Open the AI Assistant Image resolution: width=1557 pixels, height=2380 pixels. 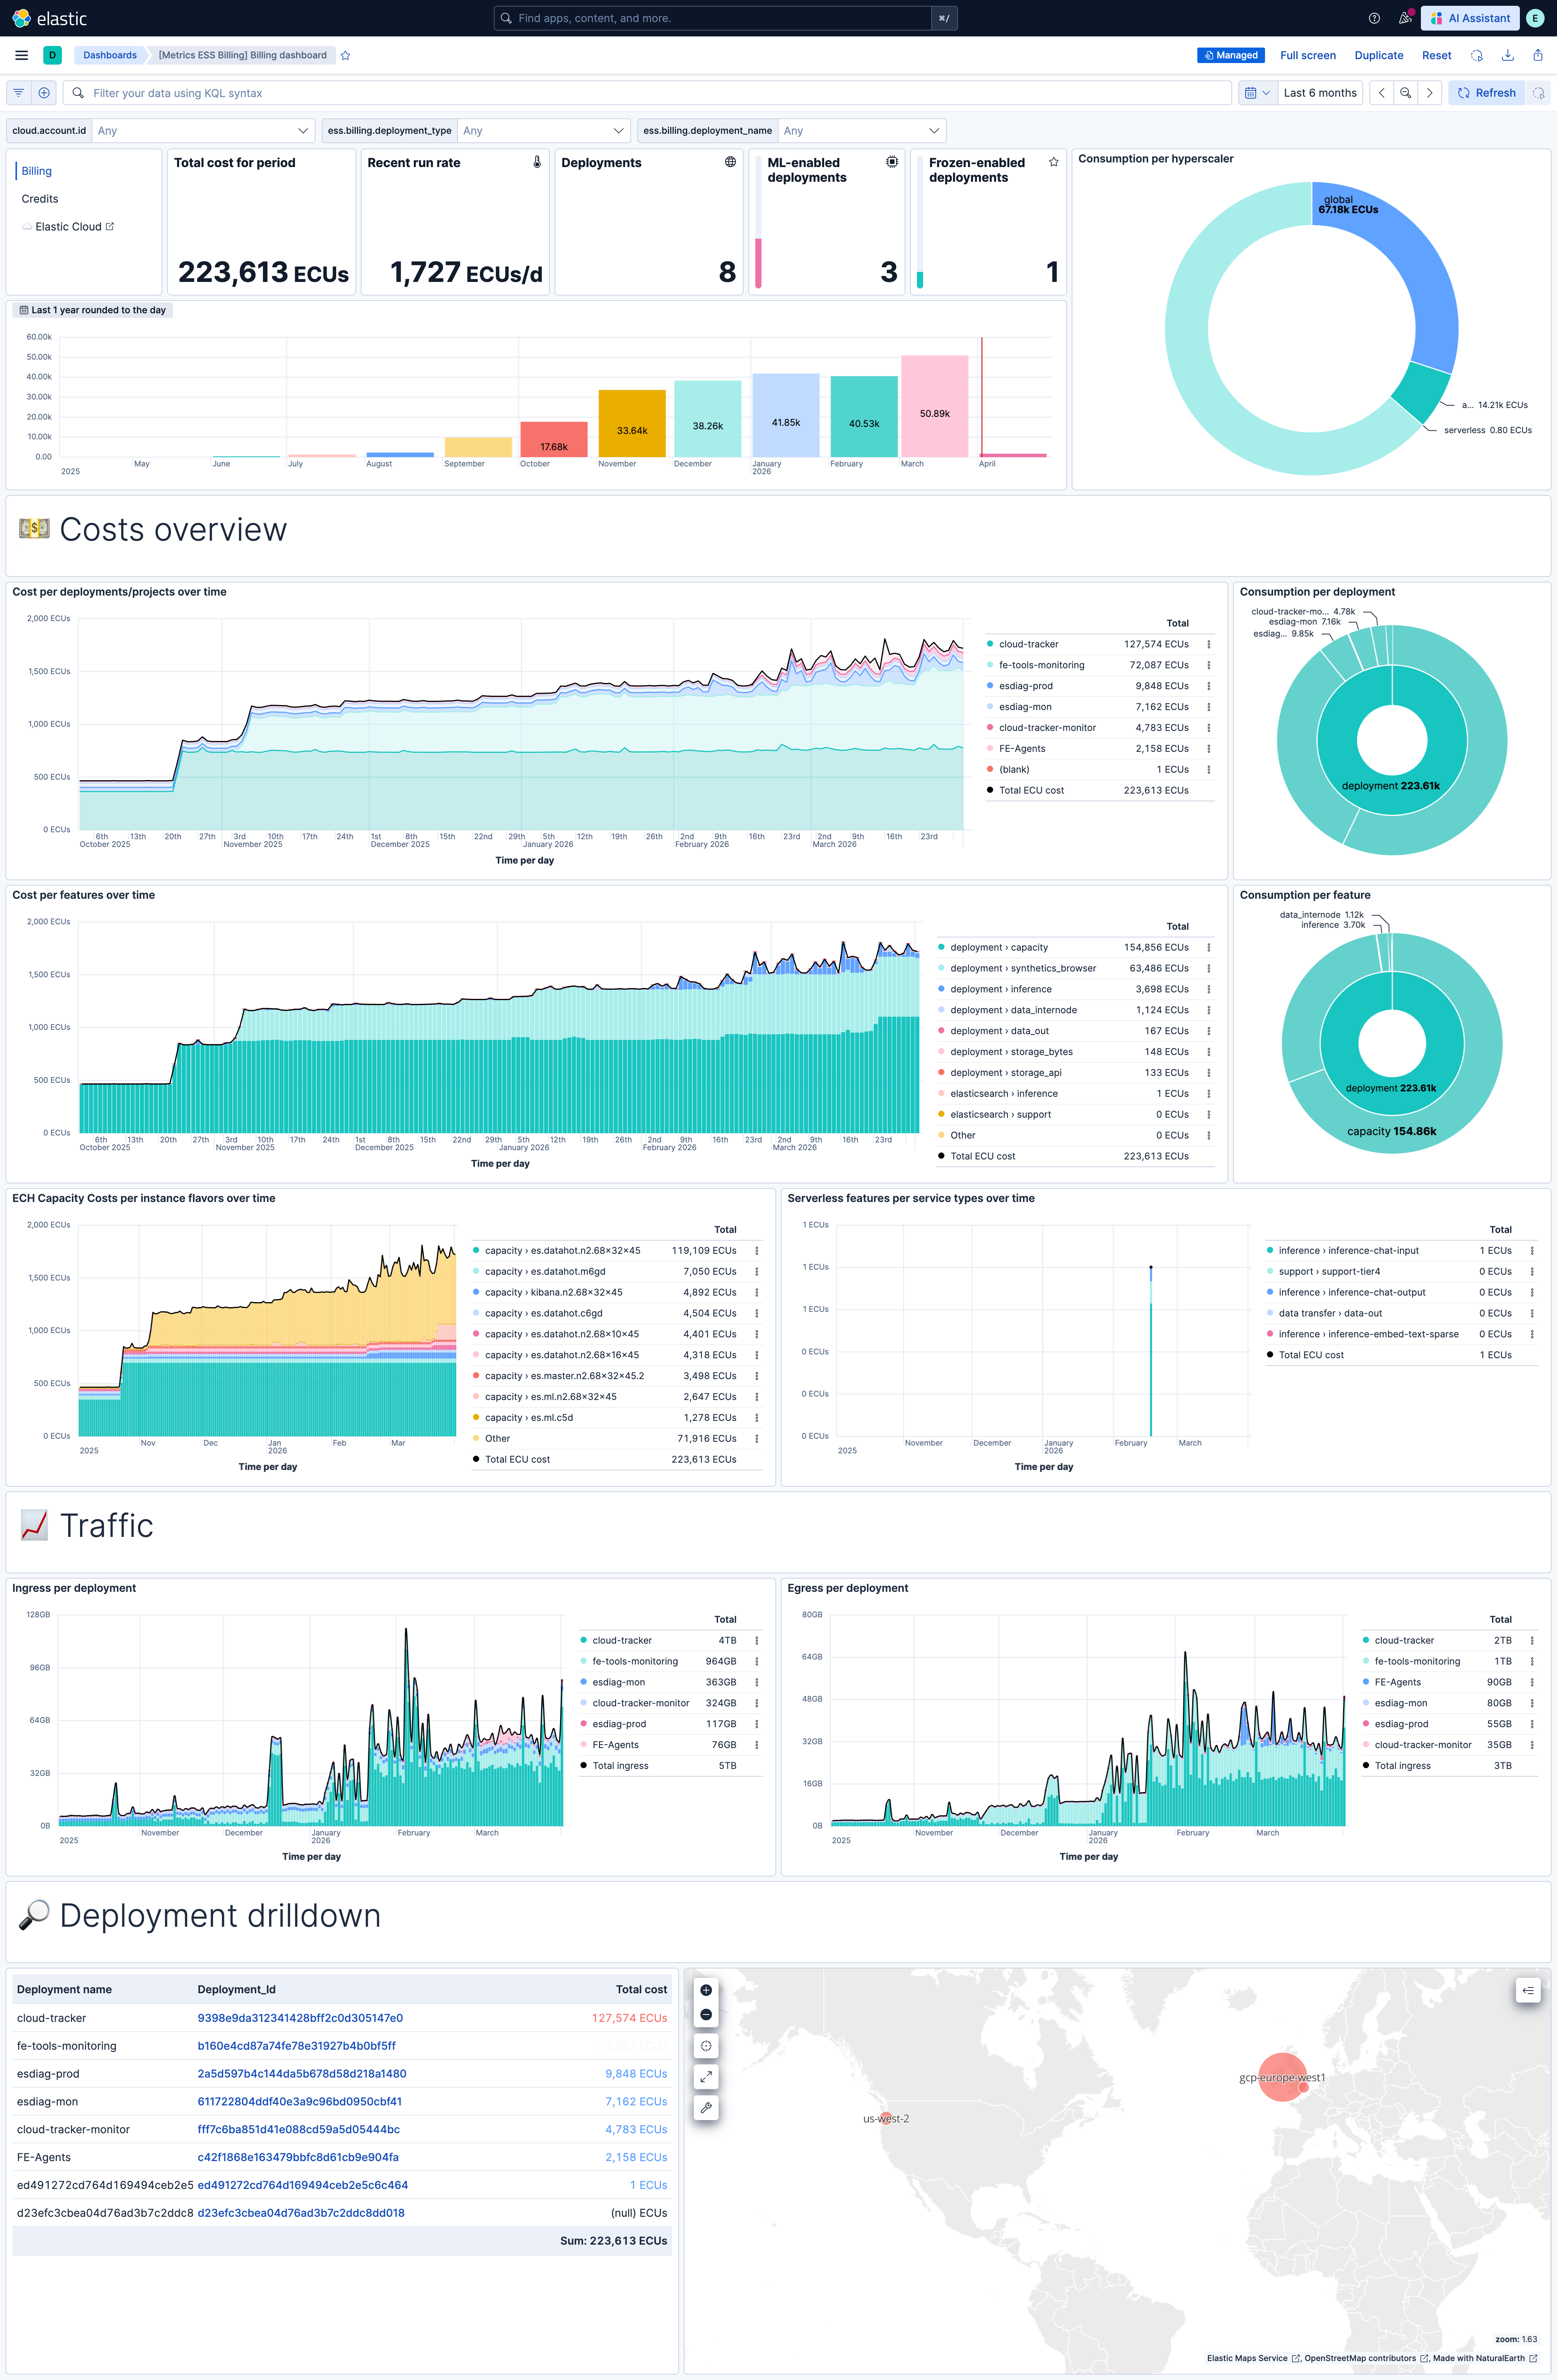pos(1470,18)
